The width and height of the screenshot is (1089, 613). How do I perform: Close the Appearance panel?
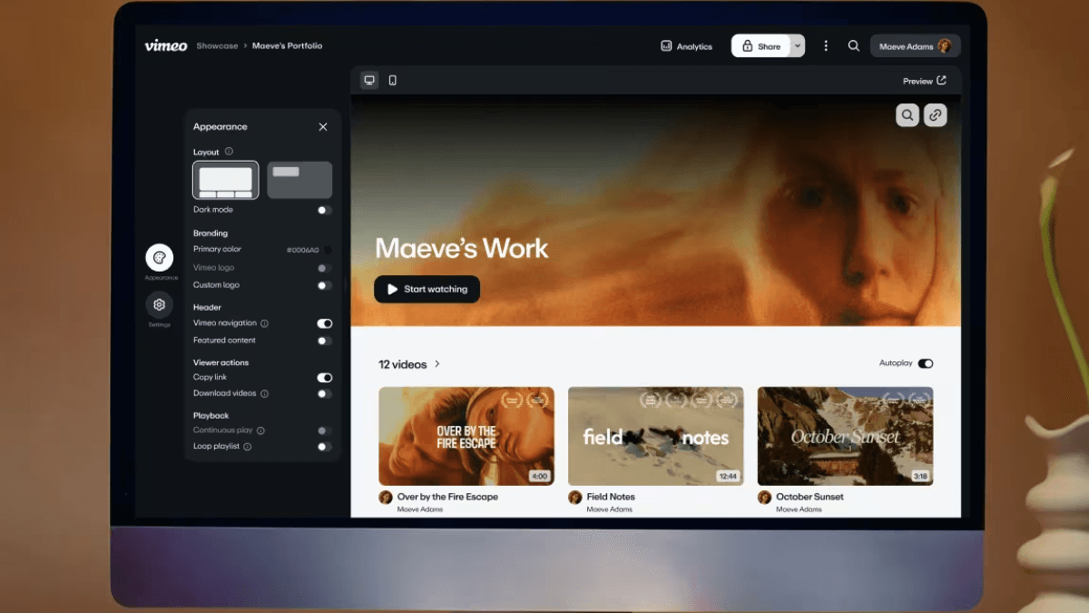tap(323, 127)
